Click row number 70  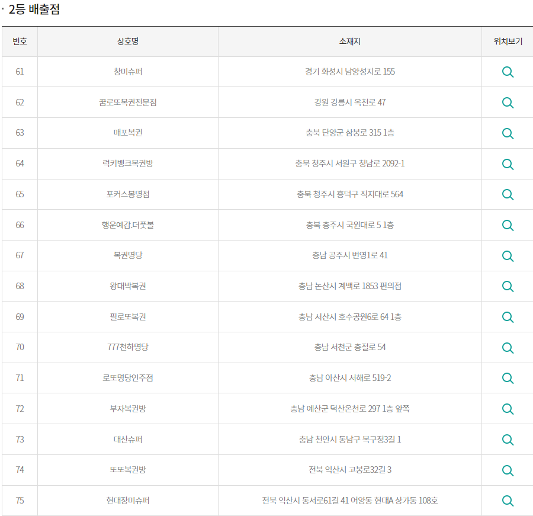[x=20, y=347]
